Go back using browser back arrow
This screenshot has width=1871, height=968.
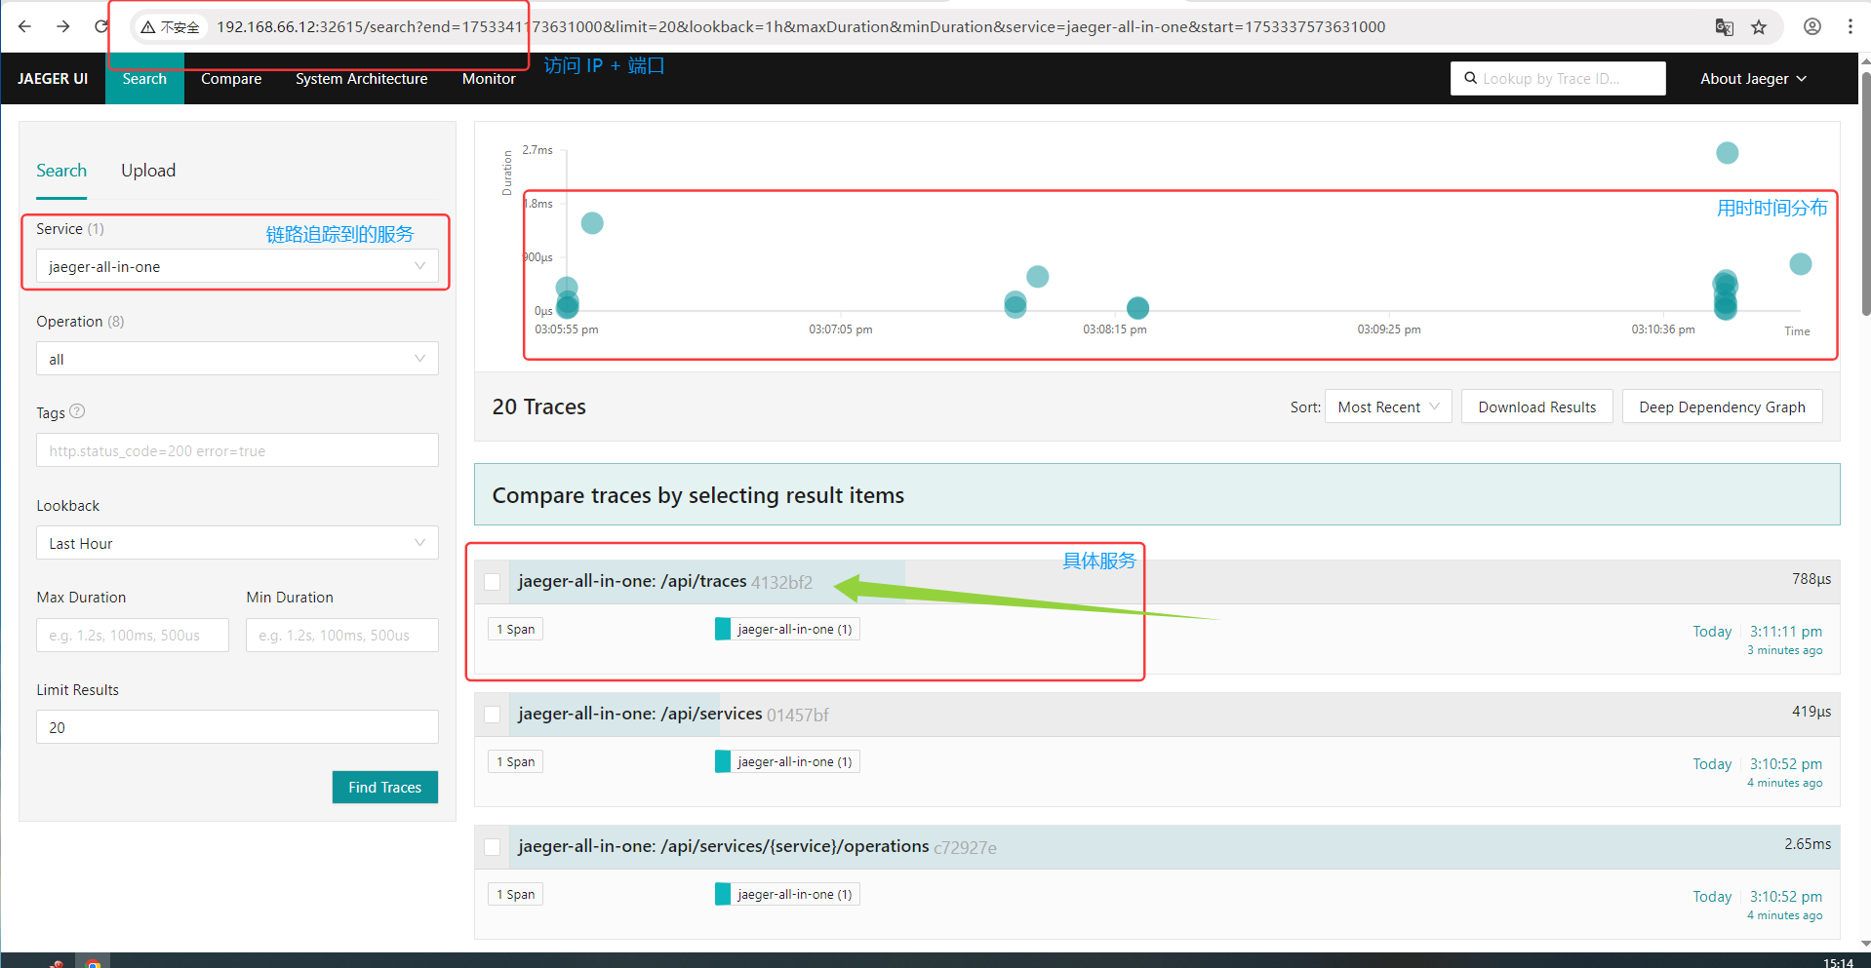point(25,26)
